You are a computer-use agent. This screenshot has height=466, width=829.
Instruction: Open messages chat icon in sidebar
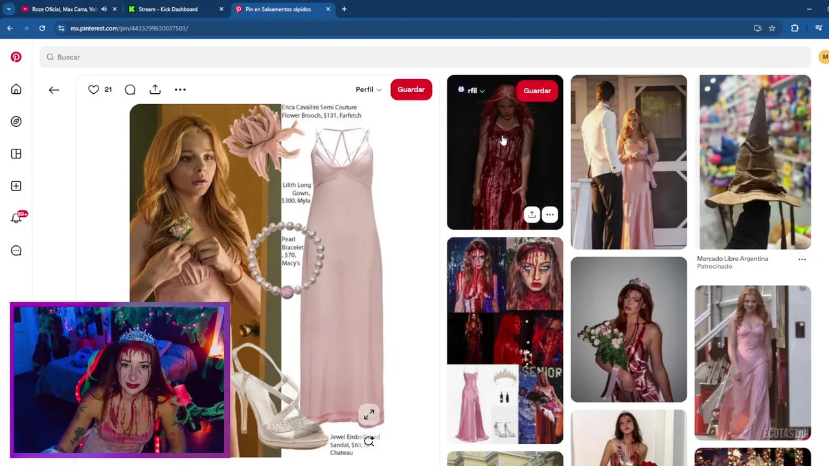pyautogui.click(x=16, y=250)
